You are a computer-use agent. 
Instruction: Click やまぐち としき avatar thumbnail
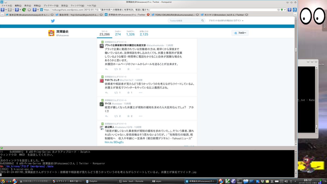(x=101, y=81)
